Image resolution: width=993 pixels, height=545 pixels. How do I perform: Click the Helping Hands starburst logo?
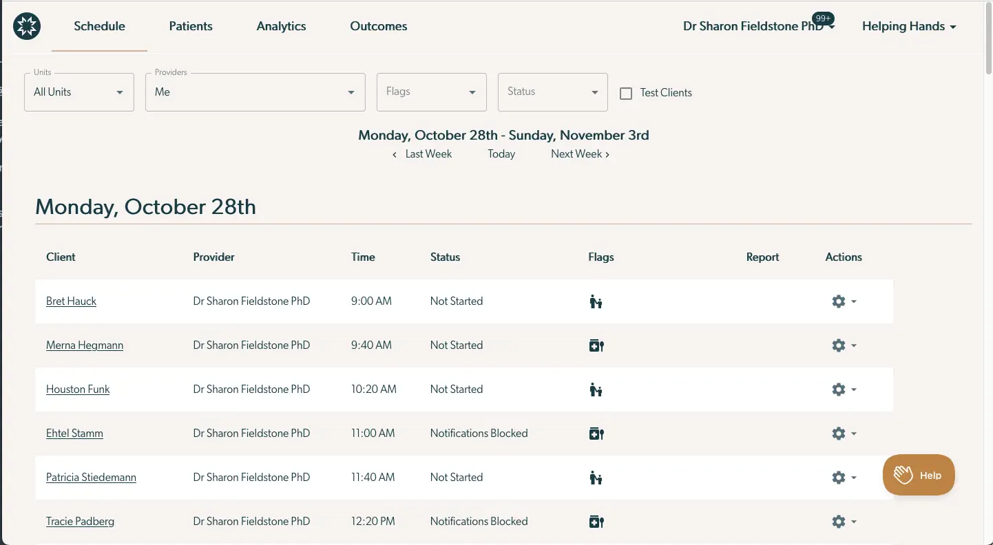point(26,25)
